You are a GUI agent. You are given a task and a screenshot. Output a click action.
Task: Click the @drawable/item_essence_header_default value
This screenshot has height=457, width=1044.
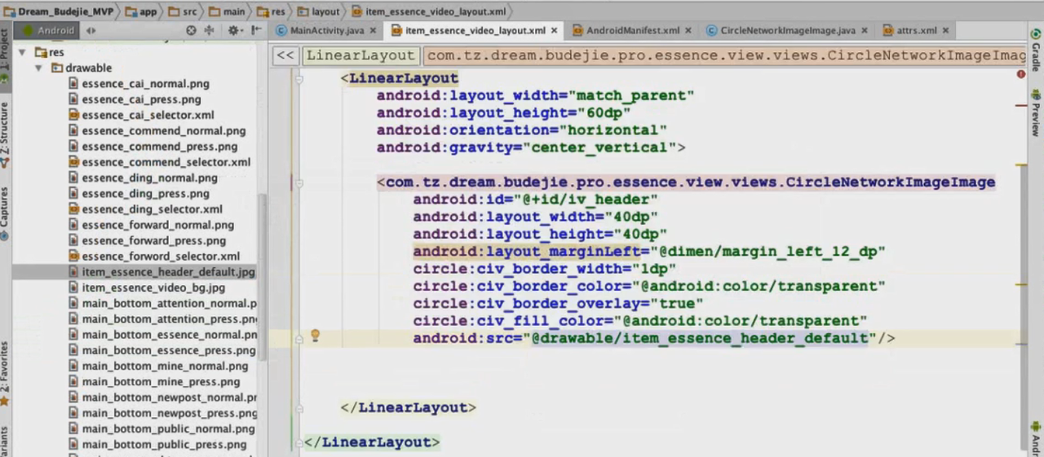coord(700,338)
